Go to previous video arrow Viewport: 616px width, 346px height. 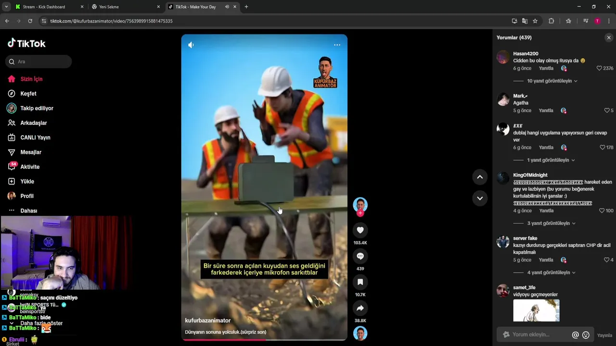click(480, 177)
